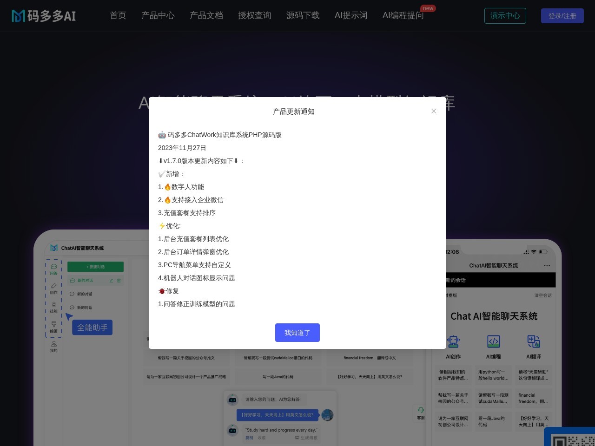Viewport: 595px width, 446px height.
Task: Click the line 1.后台充值套餐列表优化
Action: (x=193, y=239)
